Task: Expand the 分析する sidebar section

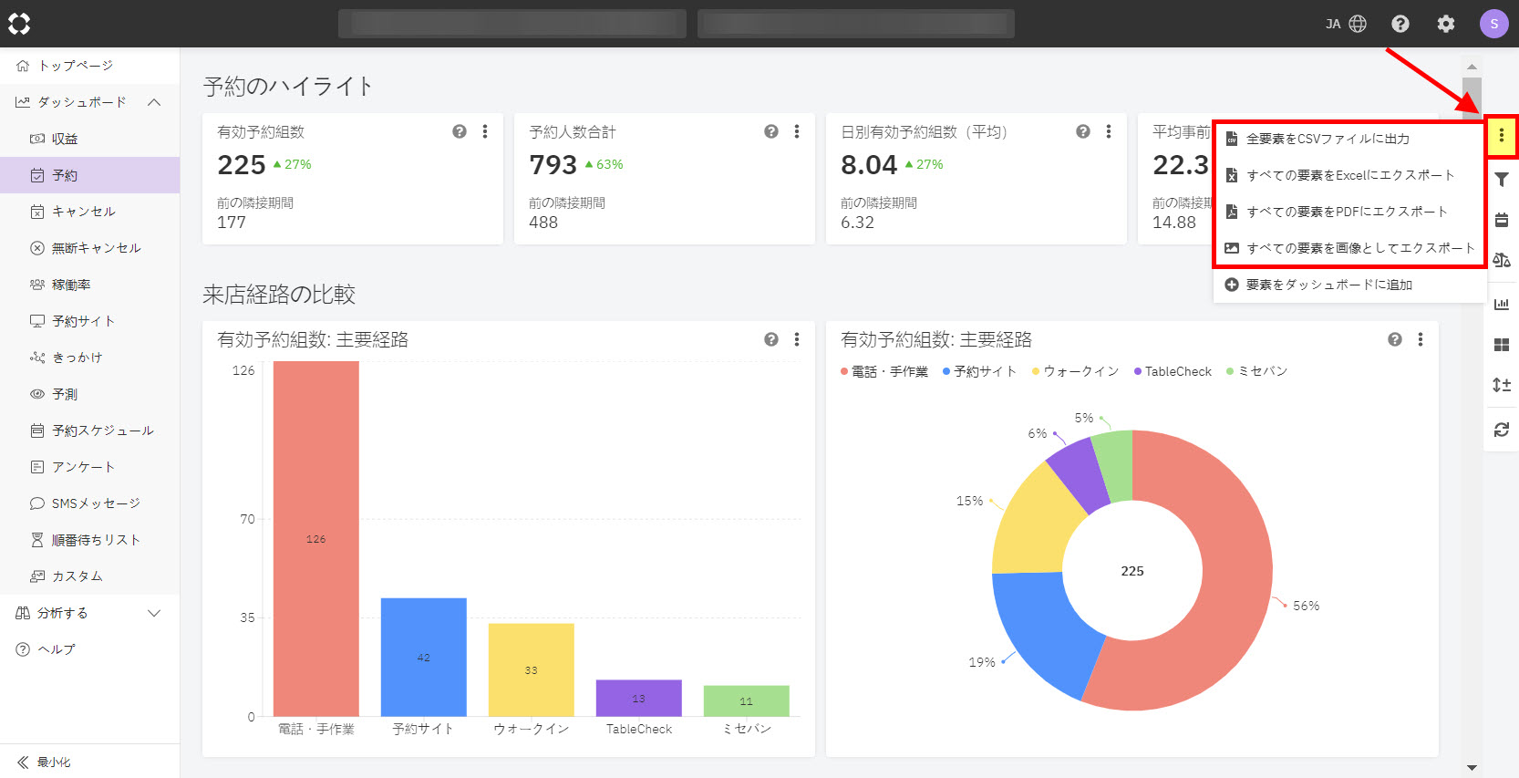Action: click(x=154, y=613)
